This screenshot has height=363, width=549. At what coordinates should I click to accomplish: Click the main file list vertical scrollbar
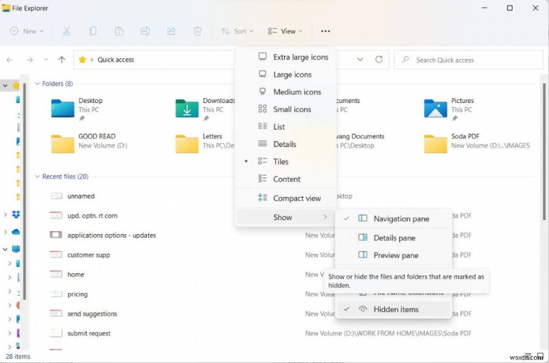coord(544,152)
